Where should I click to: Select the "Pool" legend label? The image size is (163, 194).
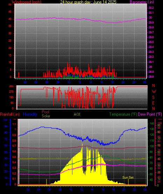point(45,112)
